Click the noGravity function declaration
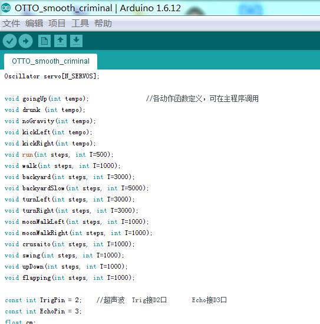 tap(50, 121)
